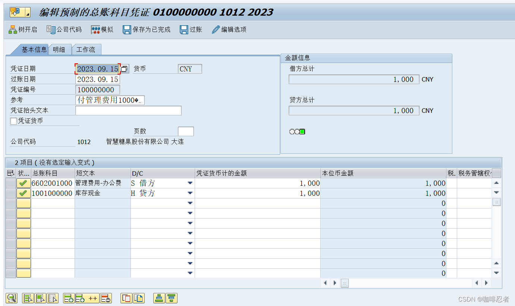Insert a new row using the green plus icon
This screenshot has width=515, height=306.
pyautogui.click(x=68, y=298)
